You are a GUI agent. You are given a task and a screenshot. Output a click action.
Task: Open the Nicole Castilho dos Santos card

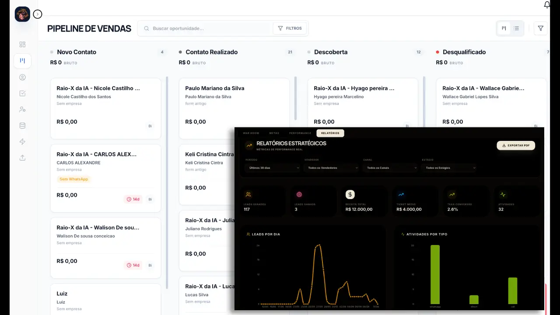tap(106, 108)
